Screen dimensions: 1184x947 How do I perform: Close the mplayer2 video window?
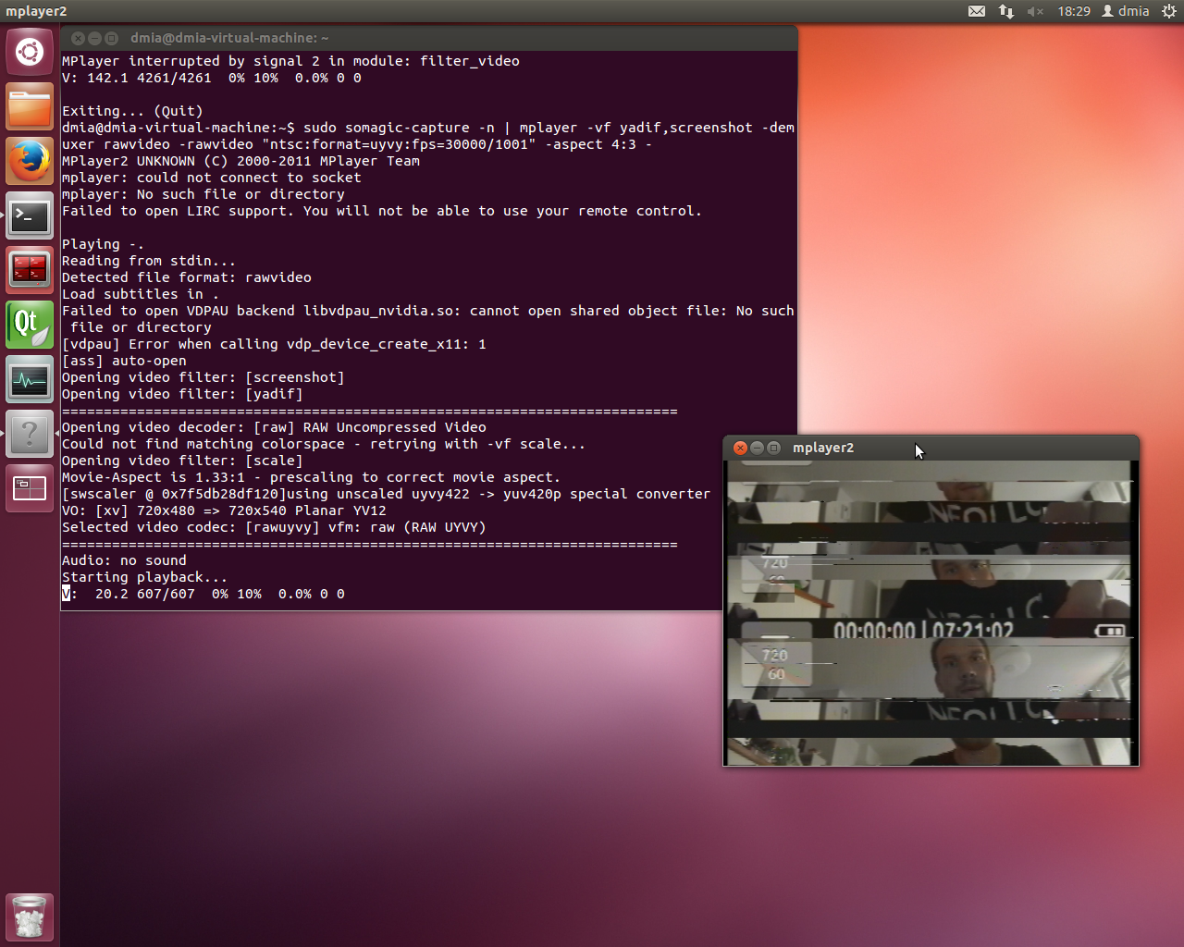pos(740,448)
